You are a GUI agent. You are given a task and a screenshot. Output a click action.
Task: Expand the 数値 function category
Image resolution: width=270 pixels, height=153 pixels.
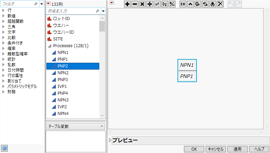3,16
